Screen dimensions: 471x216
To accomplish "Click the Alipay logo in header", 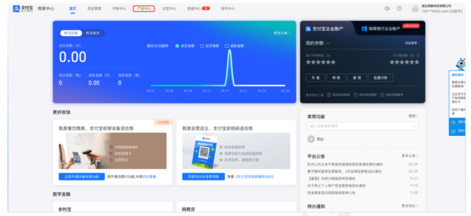I will tap(23, 9).
